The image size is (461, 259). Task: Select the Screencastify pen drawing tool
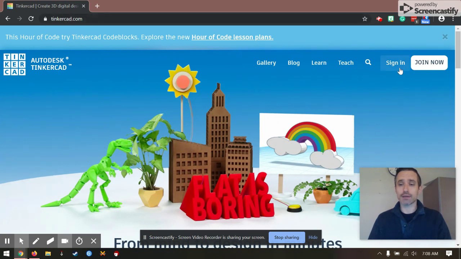pyautogui.click(x=36, y=241)
